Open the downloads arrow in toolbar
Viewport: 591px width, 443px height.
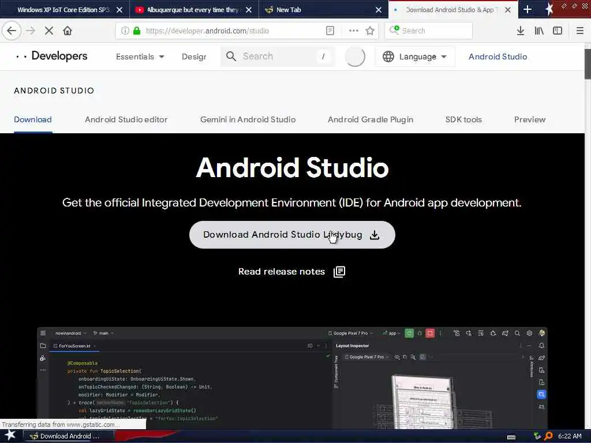pos(520,31)
